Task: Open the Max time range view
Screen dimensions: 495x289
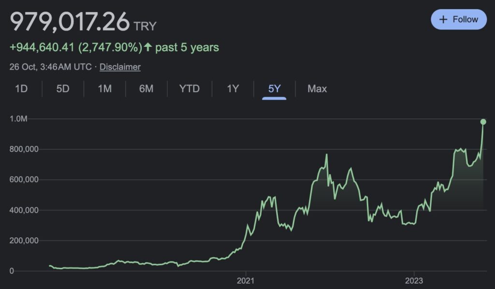Action: (316, 88)
